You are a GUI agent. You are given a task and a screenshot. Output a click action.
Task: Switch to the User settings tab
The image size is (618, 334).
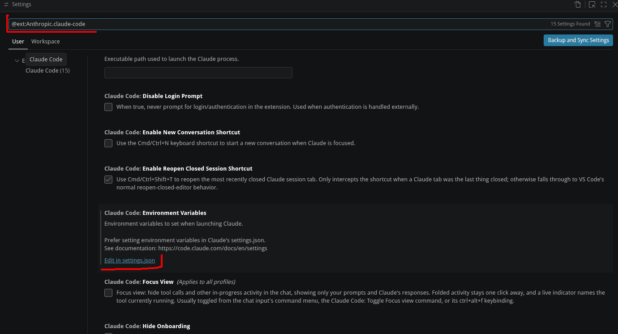point(18,42)
